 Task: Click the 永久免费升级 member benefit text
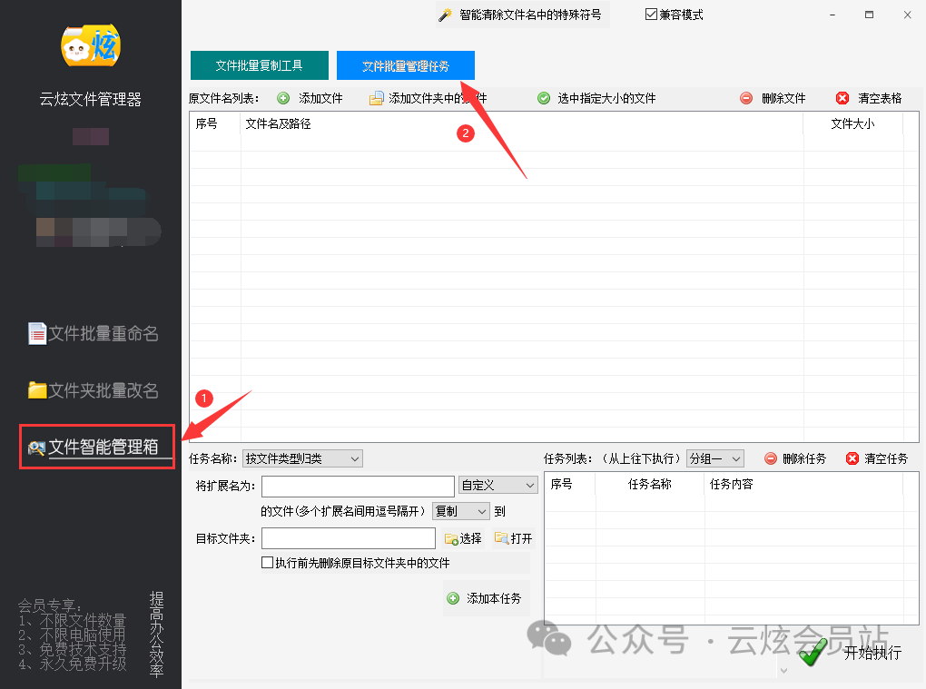tap(83, 664)
